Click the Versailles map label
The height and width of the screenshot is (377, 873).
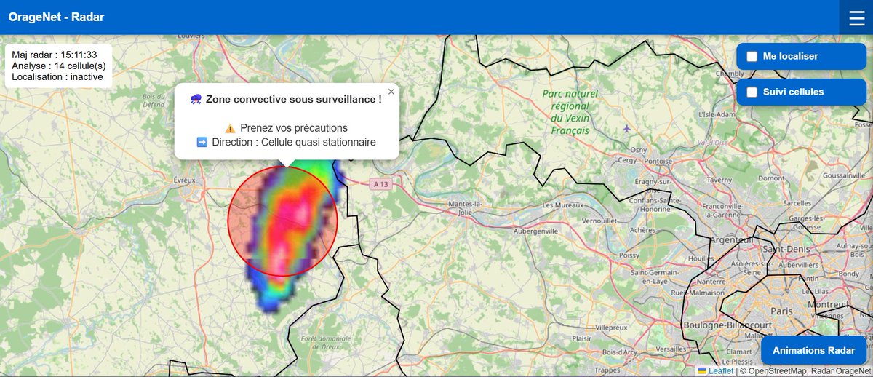point(669,349)
